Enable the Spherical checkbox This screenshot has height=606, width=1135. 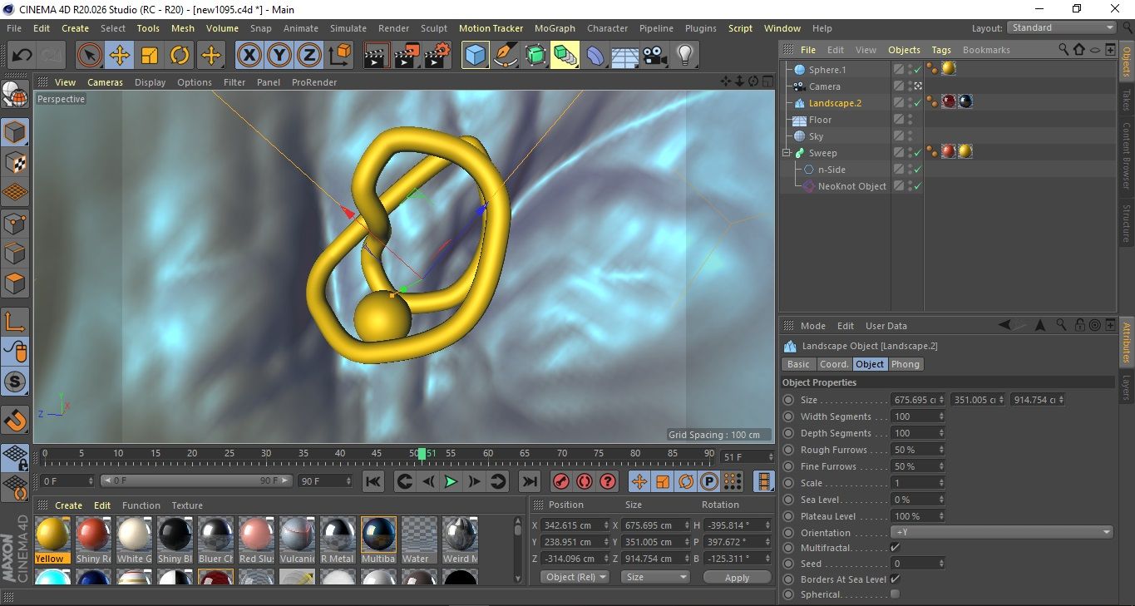895,594
